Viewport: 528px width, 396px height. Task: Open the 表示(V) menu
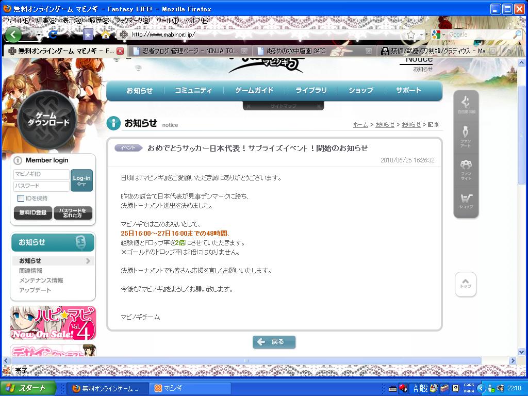(x=72, y=20)
